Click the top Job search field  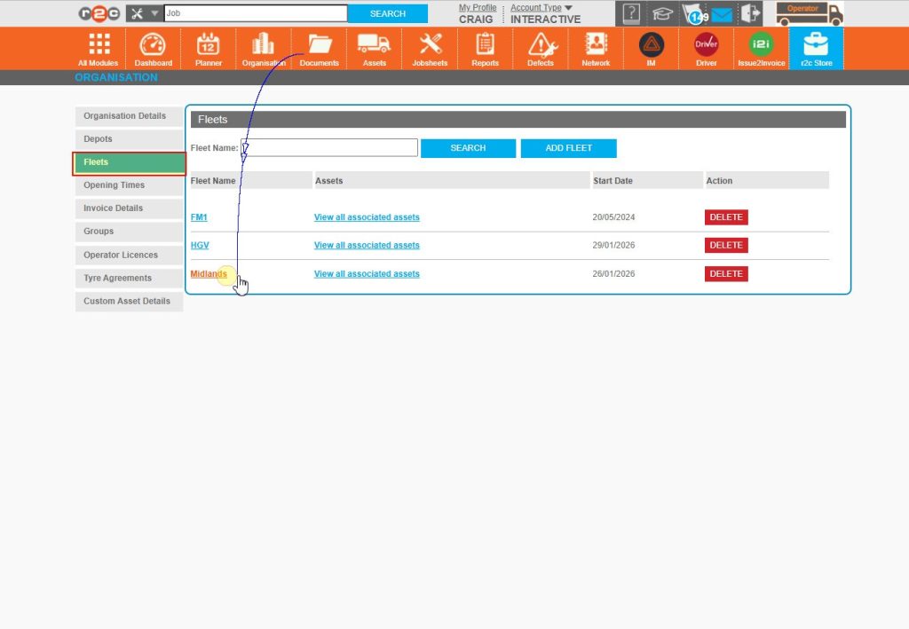(x=256, y=13)
